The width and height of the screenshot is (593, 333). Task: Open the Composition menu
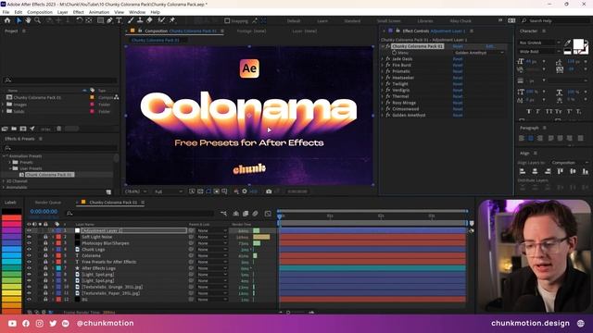tap(40, 12)
